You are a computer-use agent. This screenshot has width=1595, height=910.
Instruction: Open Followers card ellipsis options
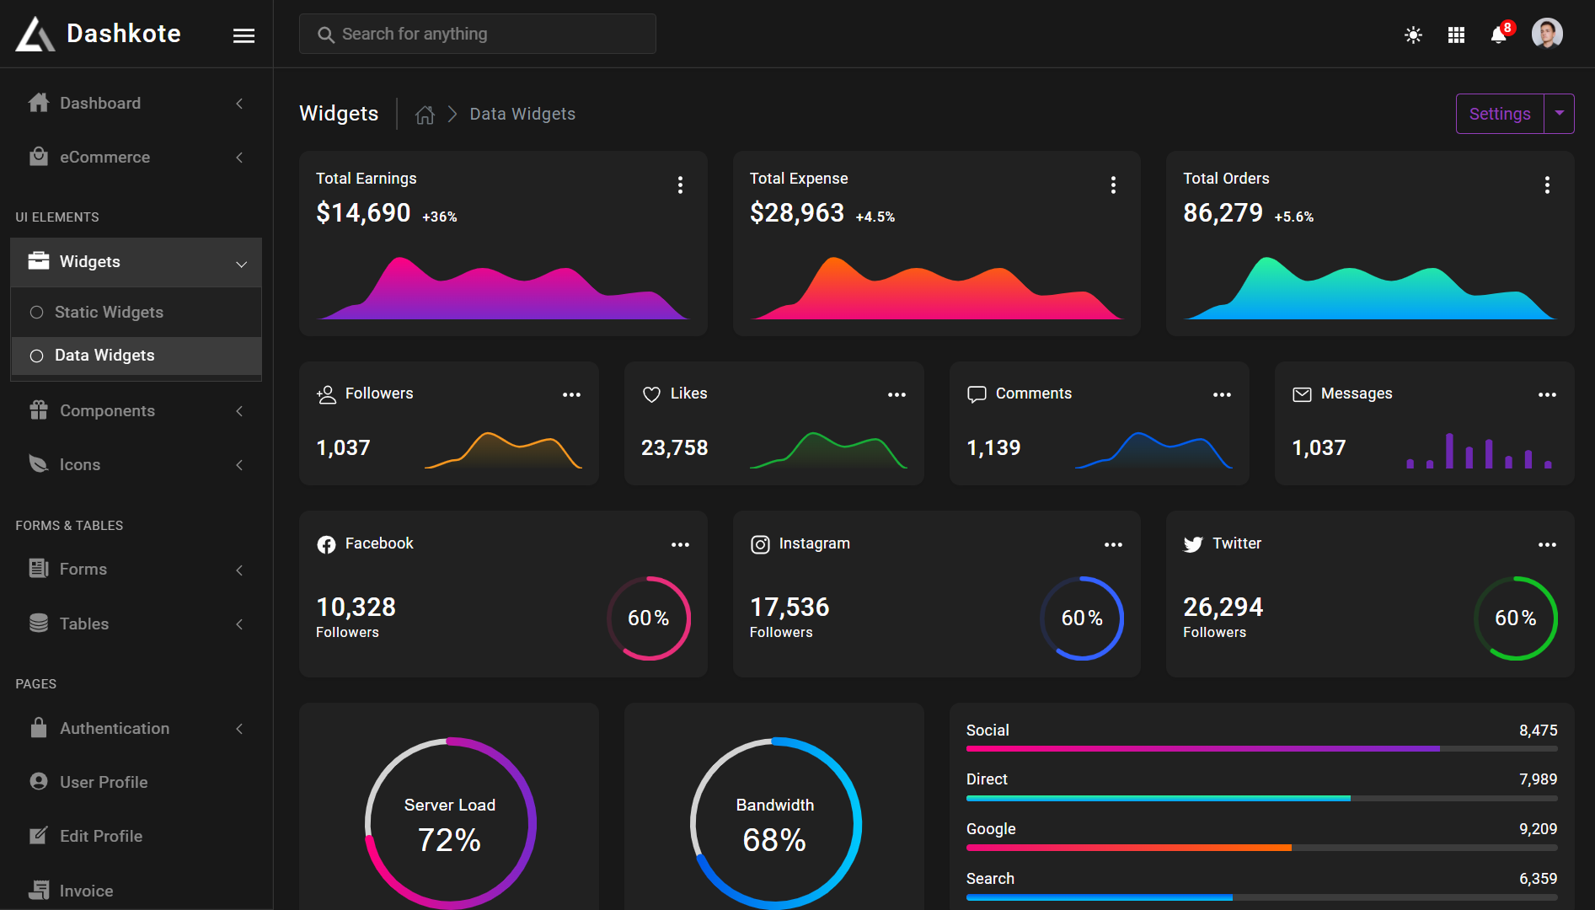(x=571, y=394)
